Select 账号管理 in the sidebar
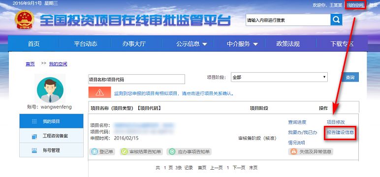Viewport: 380px width, 177px height. point(51,150)
